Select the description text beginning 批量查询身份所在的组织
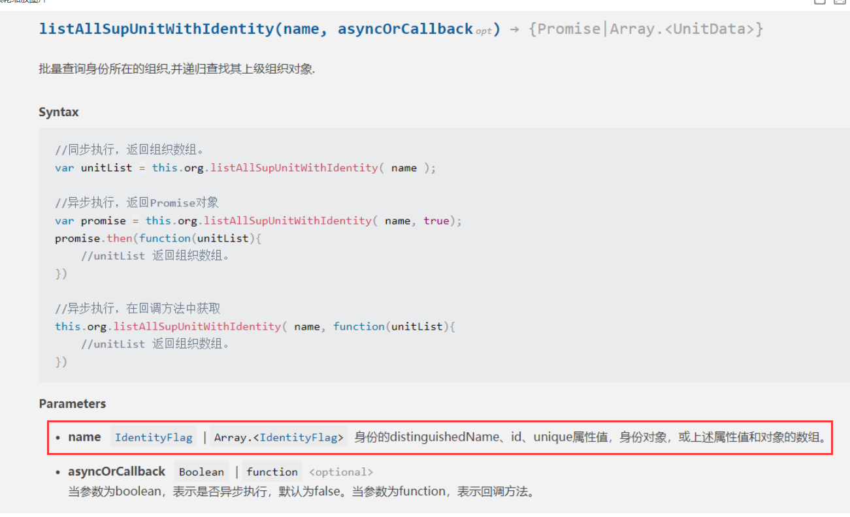This screenshot has height=517, width=850. point(177,69)
